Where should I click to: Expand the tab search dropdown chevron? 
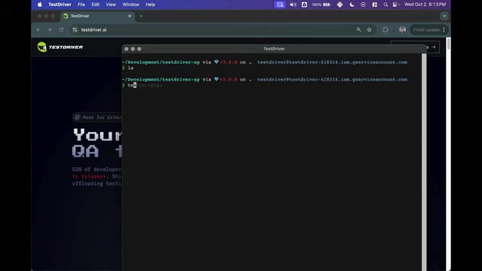click(444, 16)
